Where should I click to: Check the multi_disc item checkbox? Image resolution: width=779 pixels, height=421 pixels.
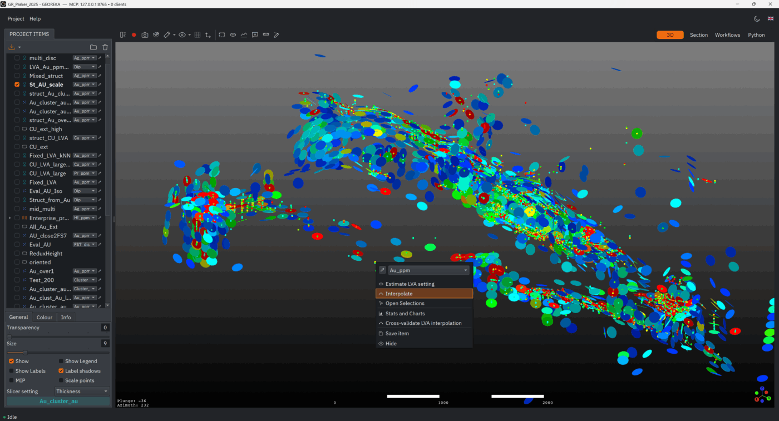point(17,58)
